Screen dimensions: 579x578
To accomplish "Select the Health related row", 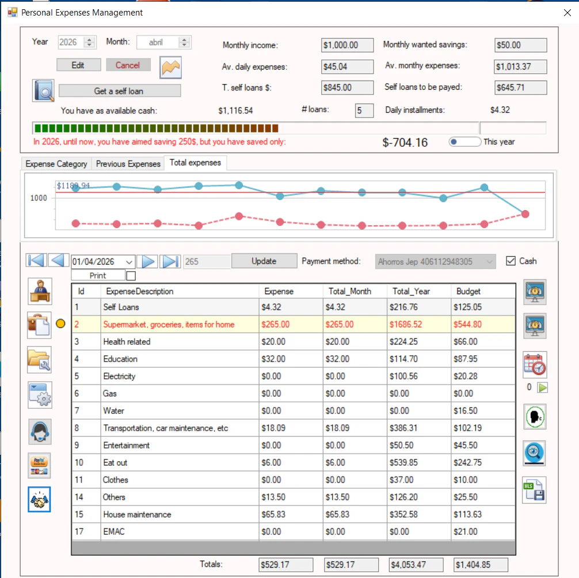I will click(294, 341).
